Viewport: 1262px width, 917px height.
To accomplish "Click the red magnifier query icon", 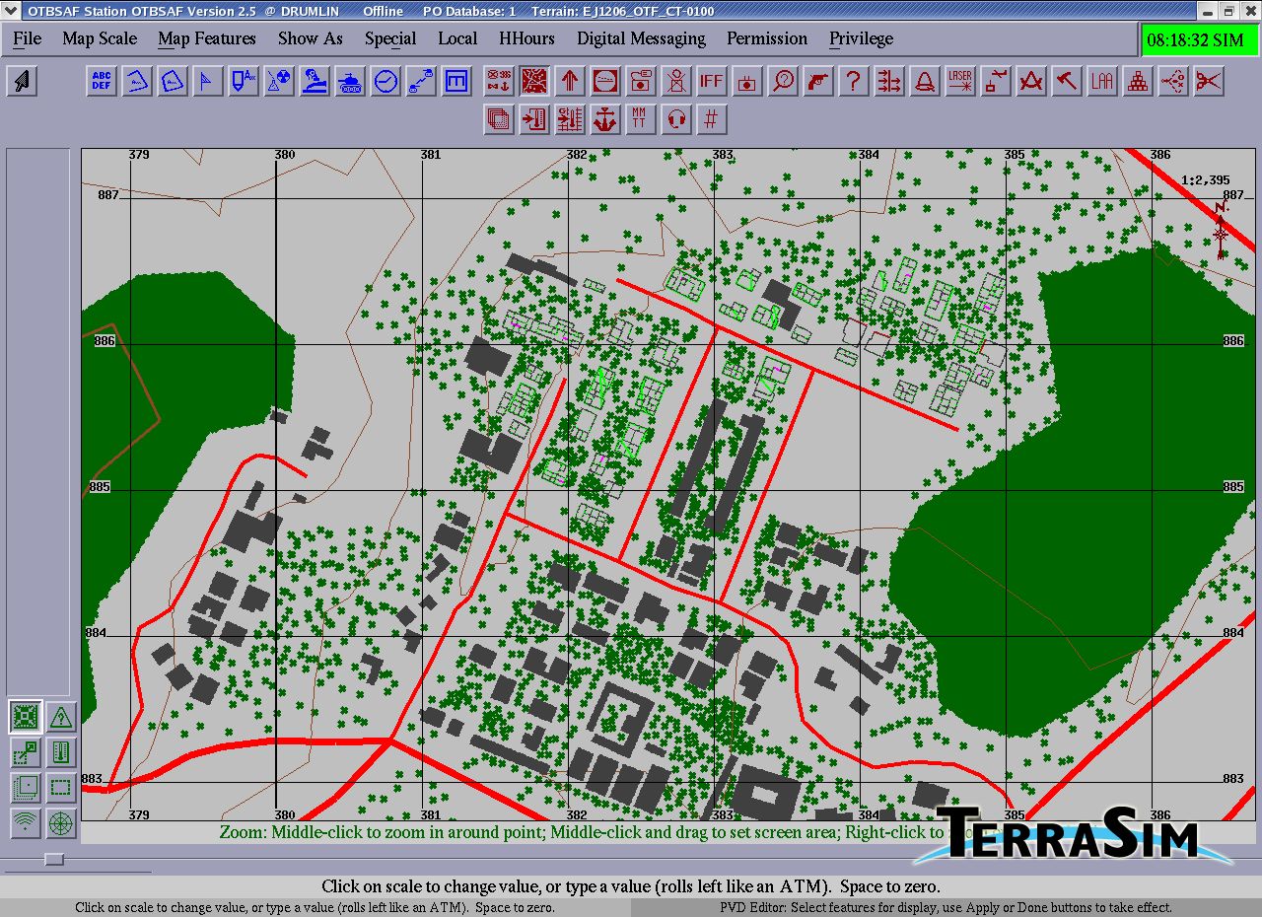I will click(x=783, y=81).
